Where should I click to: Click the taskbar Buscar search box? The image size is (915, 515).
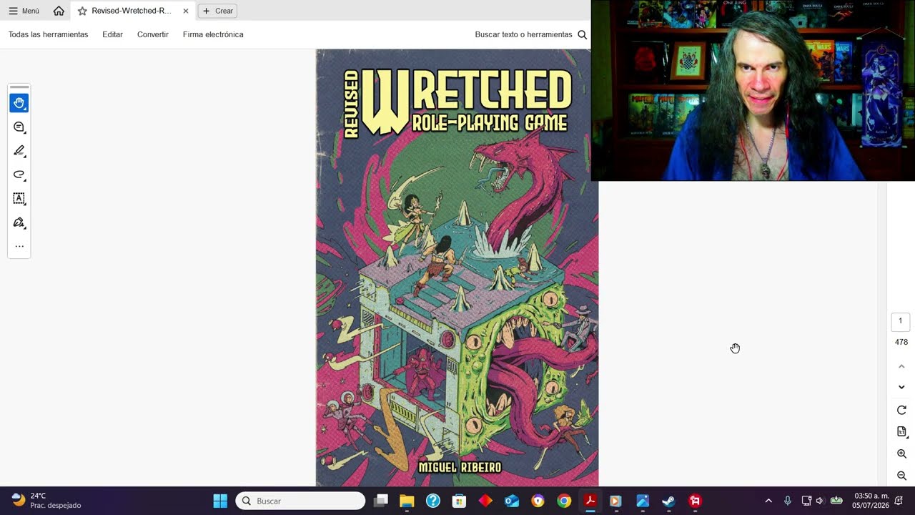300,501
